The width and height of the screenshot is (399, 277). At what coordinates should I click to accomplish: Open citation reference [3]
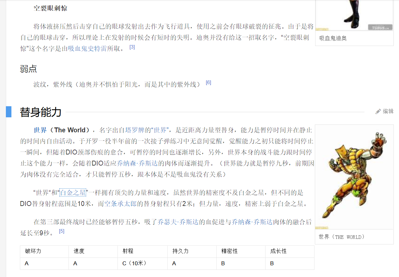pyautogui.click(x=132, y=47)
